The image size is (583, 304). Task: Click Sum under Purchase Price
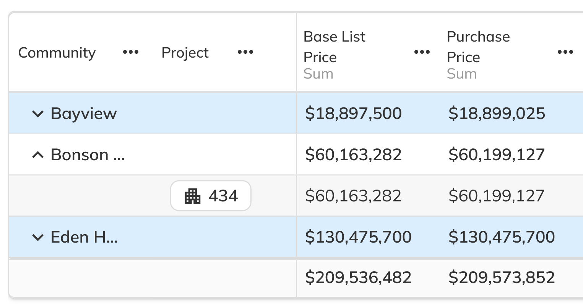click(x=462, y=74)
